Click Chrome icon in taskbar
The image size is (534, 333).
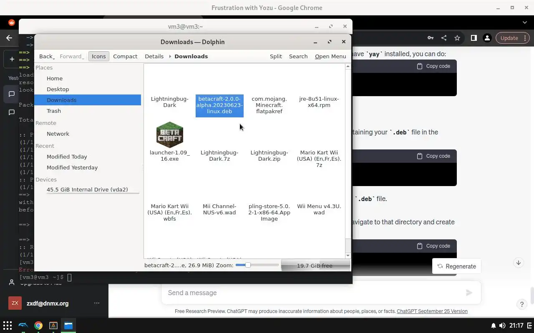coord(38,326)
